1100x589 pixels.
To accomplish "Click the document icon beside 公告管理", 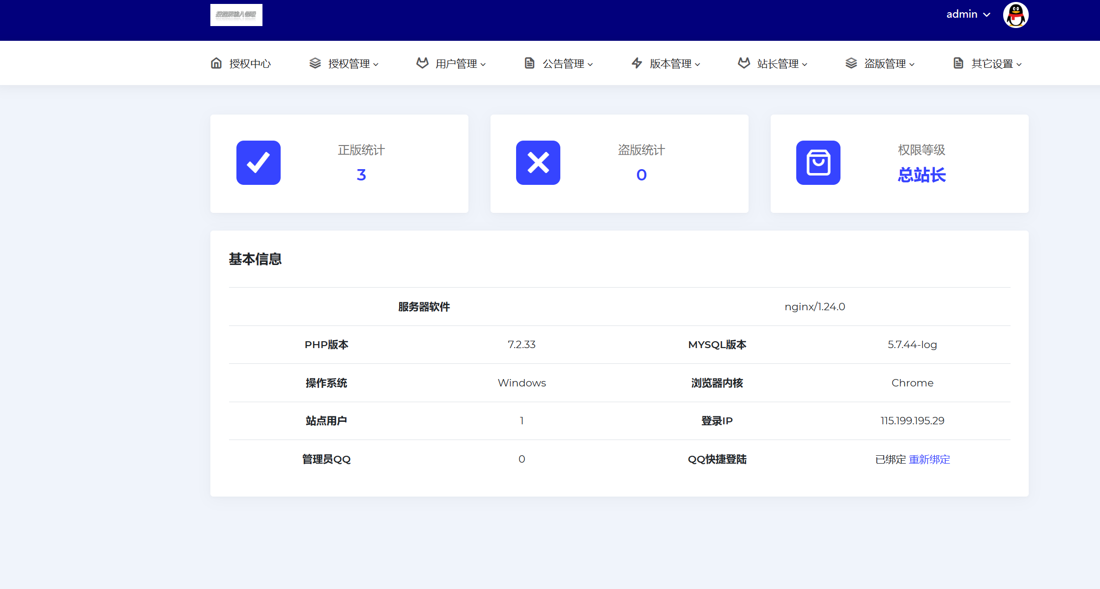I will pos(529,63).
